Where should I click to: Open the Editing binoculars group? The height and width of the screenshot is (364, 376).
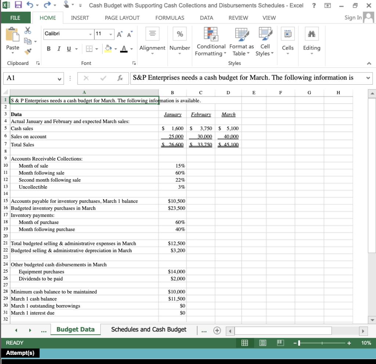[x=311, y=34]
